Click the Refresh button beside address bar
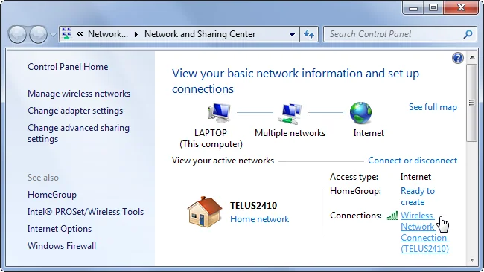This screenshot has height=272, width=484. [x=309, y=34]
